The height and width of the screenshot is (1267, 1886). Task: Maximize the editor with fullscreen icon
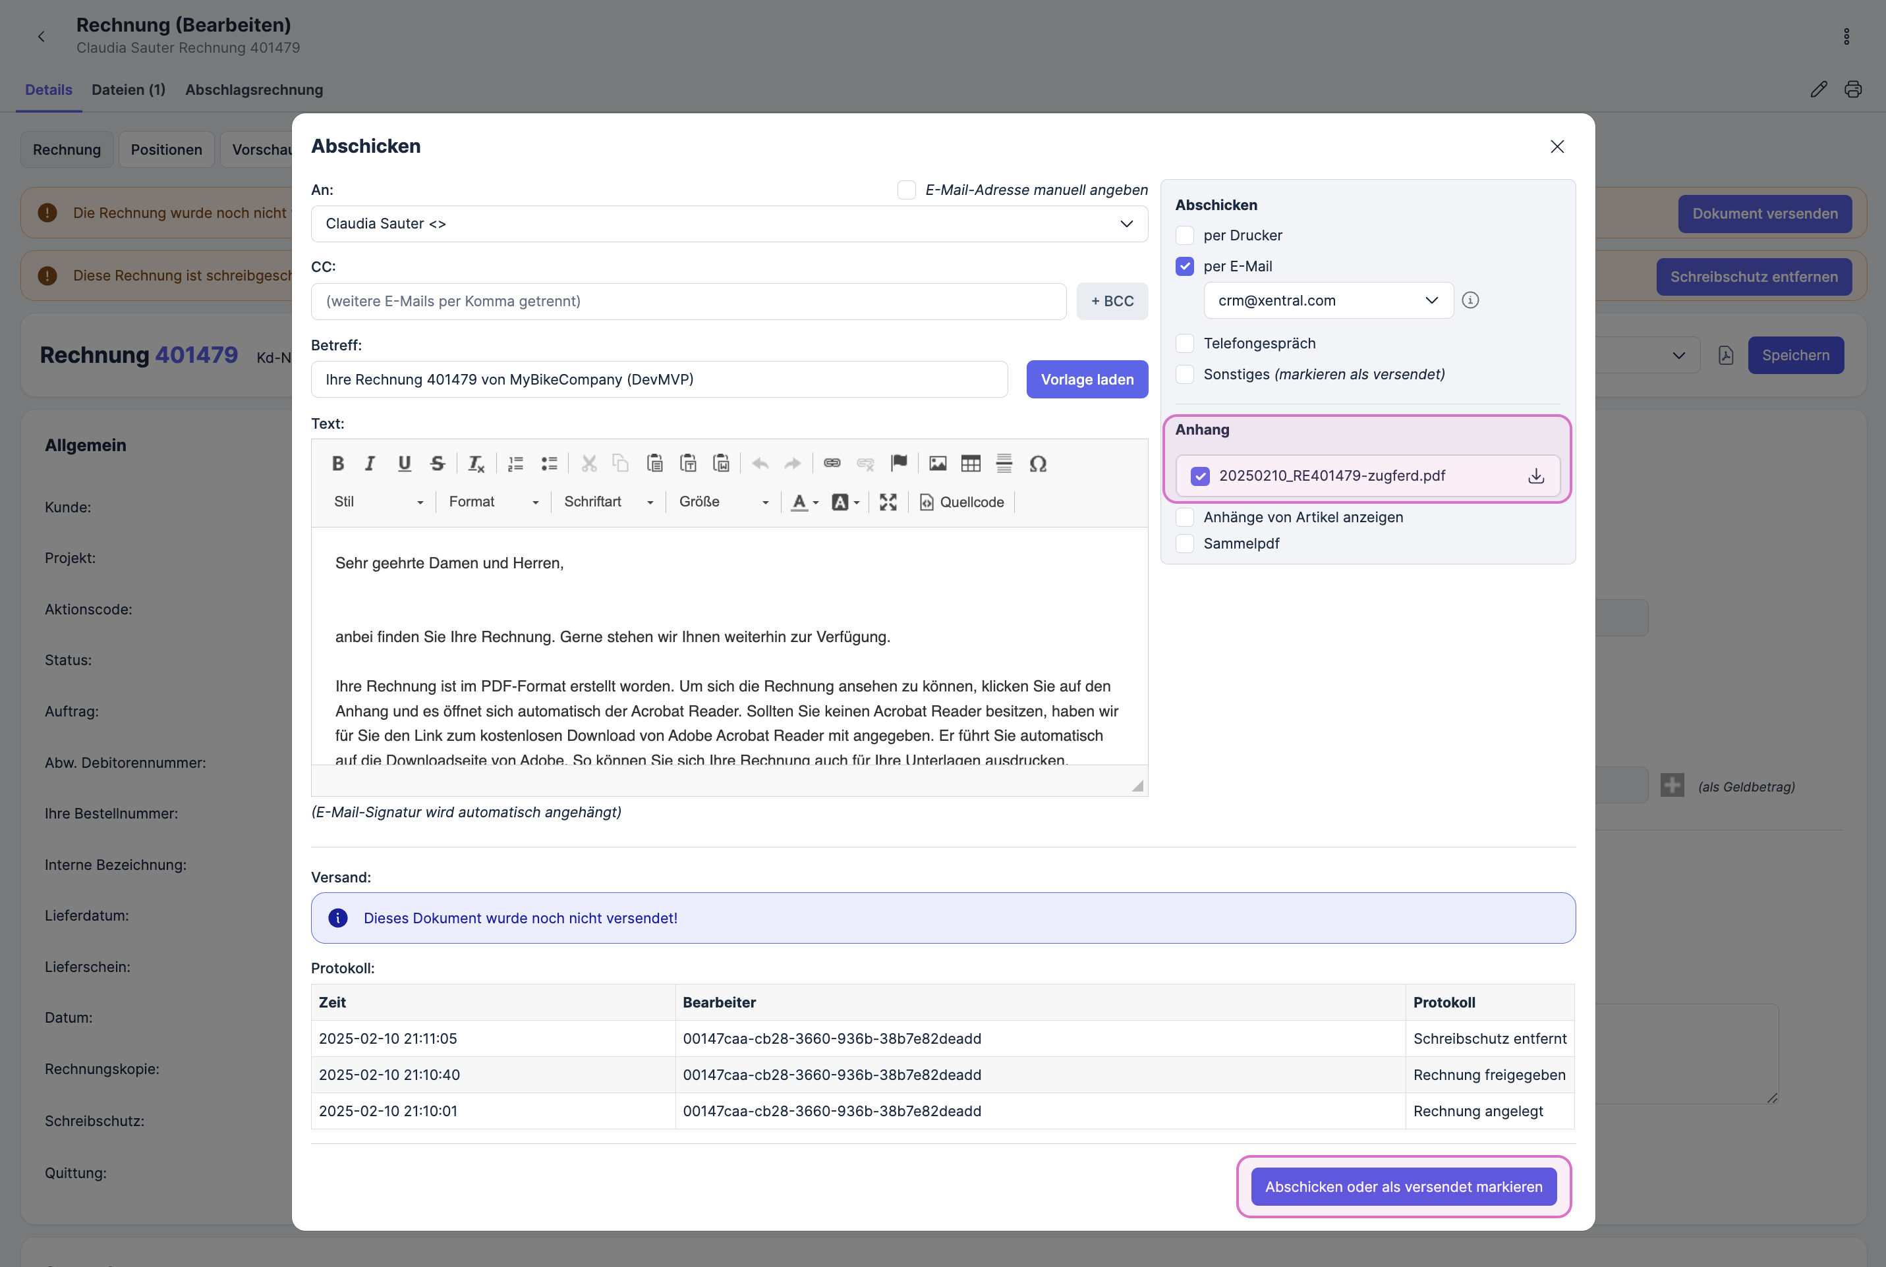(x=888, y=502)
